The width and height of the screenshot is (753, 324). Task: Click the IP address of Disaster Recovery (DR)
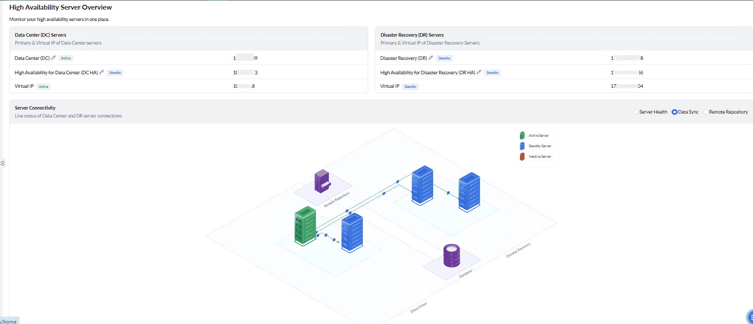(x=627, y=58)
